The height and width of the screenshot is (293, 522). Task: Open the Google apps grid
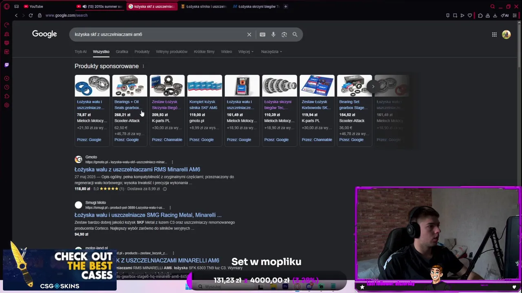coord(494,35)
